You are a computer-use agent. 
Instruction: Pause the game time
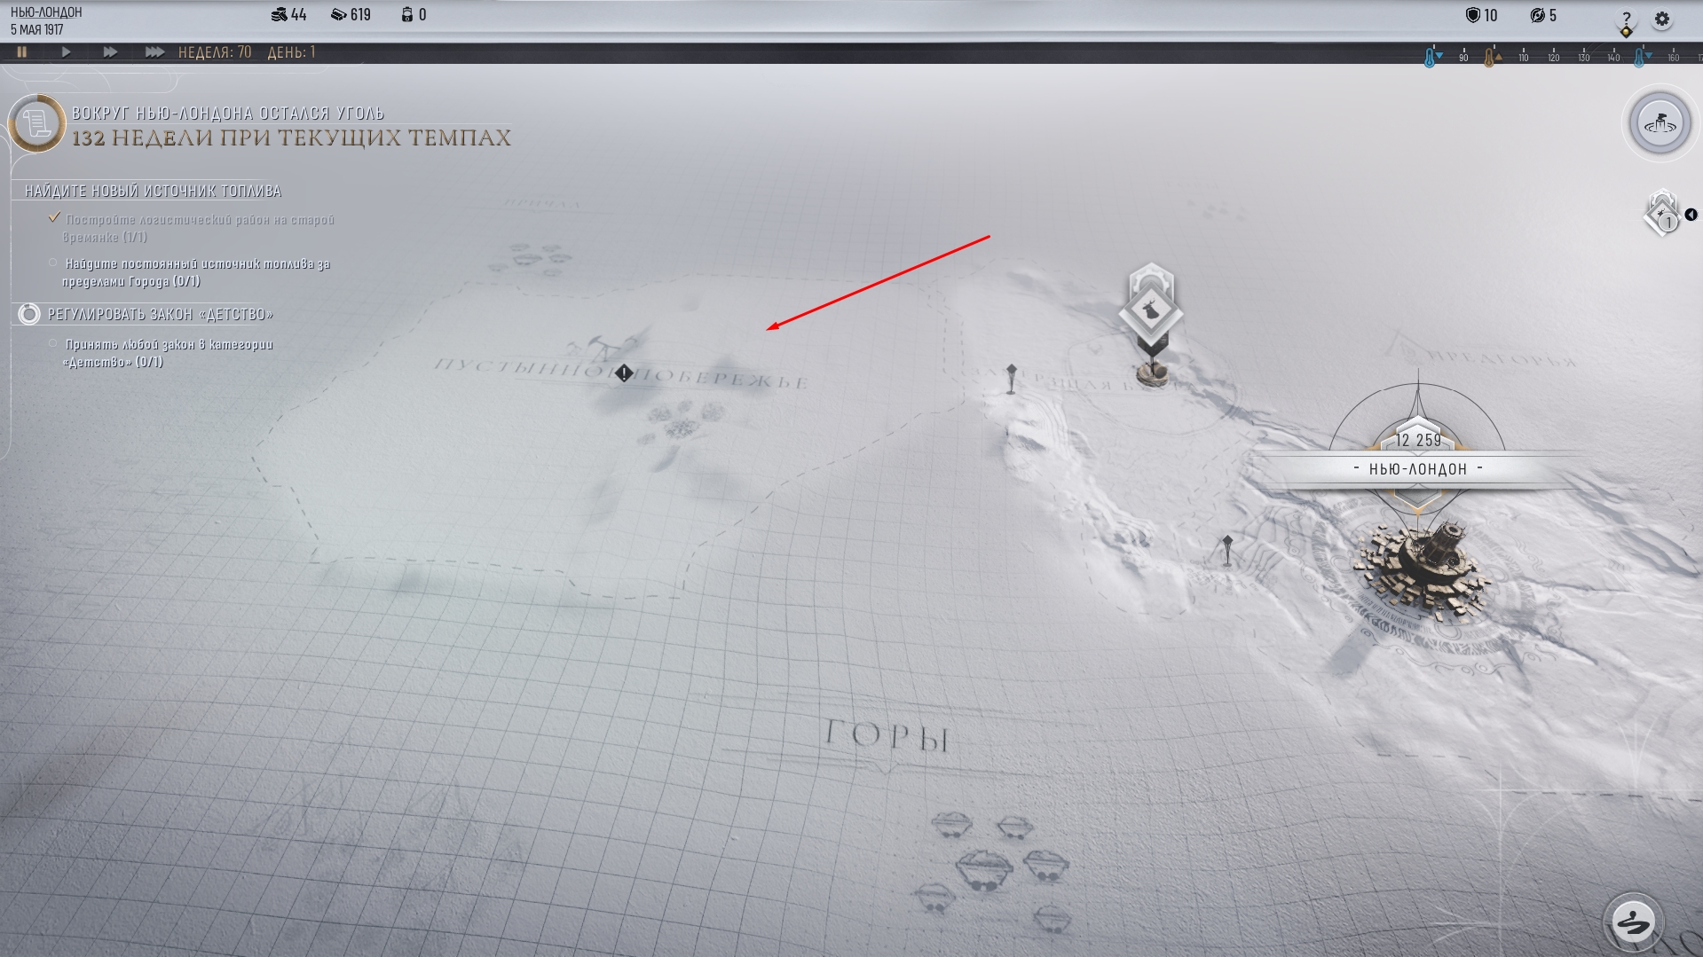(x=22, y=52)
